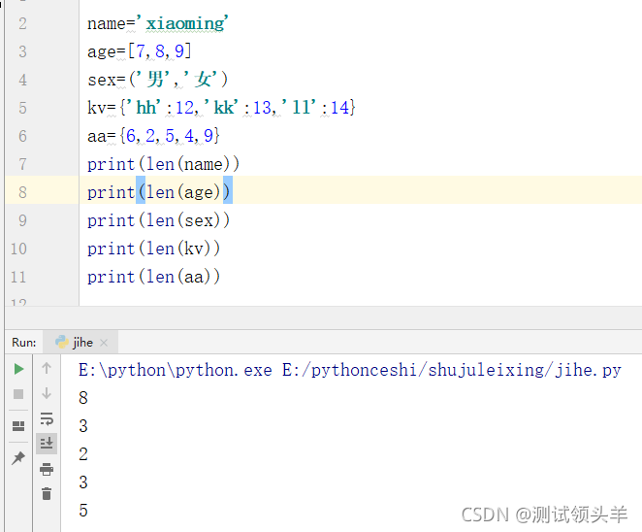642x532 pixels.
Task: Click the Print console output icon
Action: tap(47, 469)
